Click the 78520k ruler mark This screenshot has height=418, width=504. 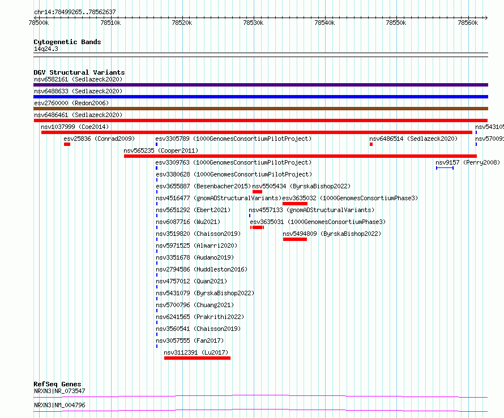[182, 23]
